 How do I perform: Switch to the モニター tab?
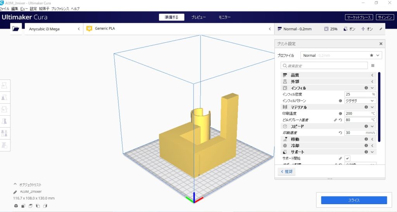coord(224,17)
